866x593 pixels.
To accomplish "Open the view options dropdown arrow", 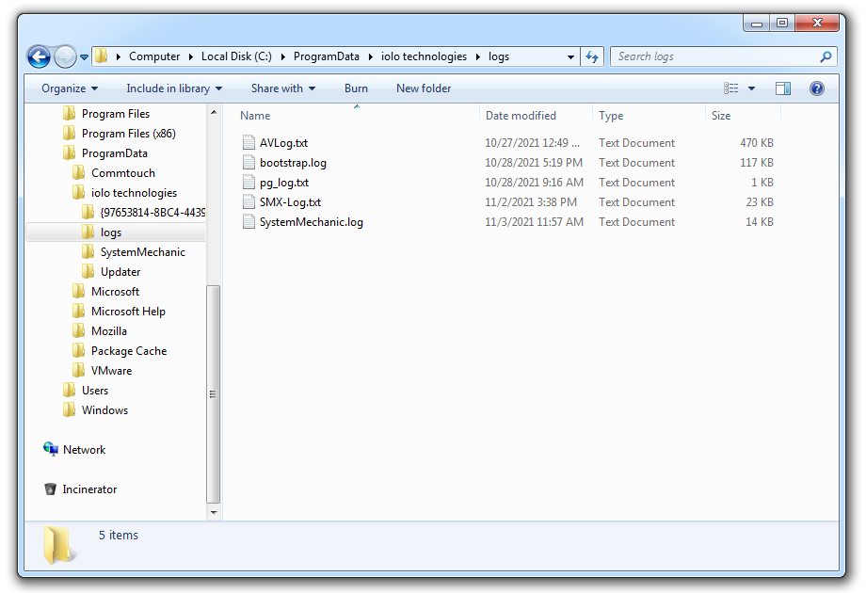I will tap(751, 88).
